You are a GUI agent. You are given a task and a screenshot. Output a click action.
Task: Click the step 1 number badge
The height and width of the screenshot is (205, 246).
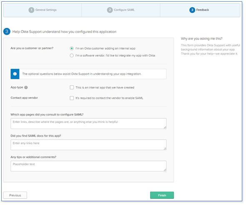(31, 10)
